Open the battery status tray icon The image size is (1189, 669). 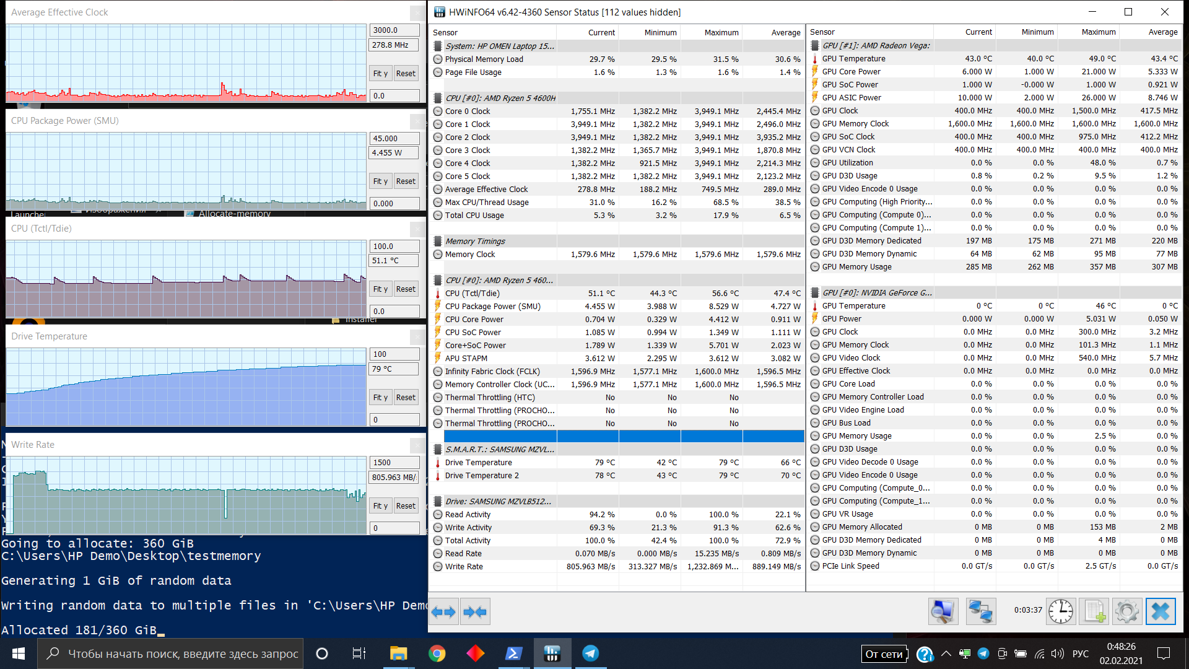coord(1021,654)
